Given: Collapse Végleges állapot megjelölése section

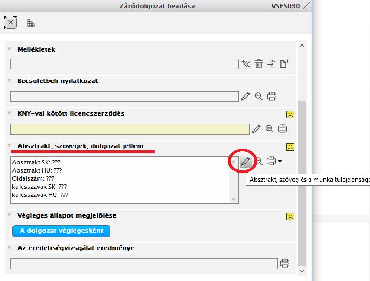Looking at the screenshot, I should pos(9,215).
